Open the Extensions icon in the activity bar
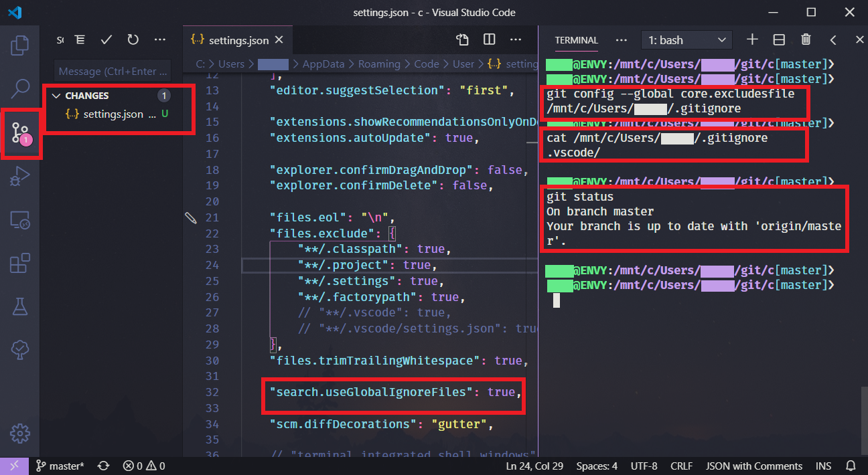This screenshot has width=868, height=475. click(19, 263)
